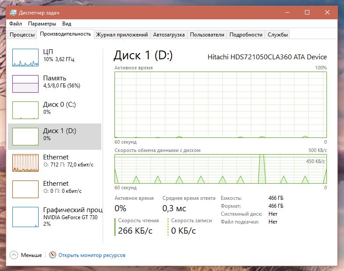Open the Подробности tab

click(246, 35)
